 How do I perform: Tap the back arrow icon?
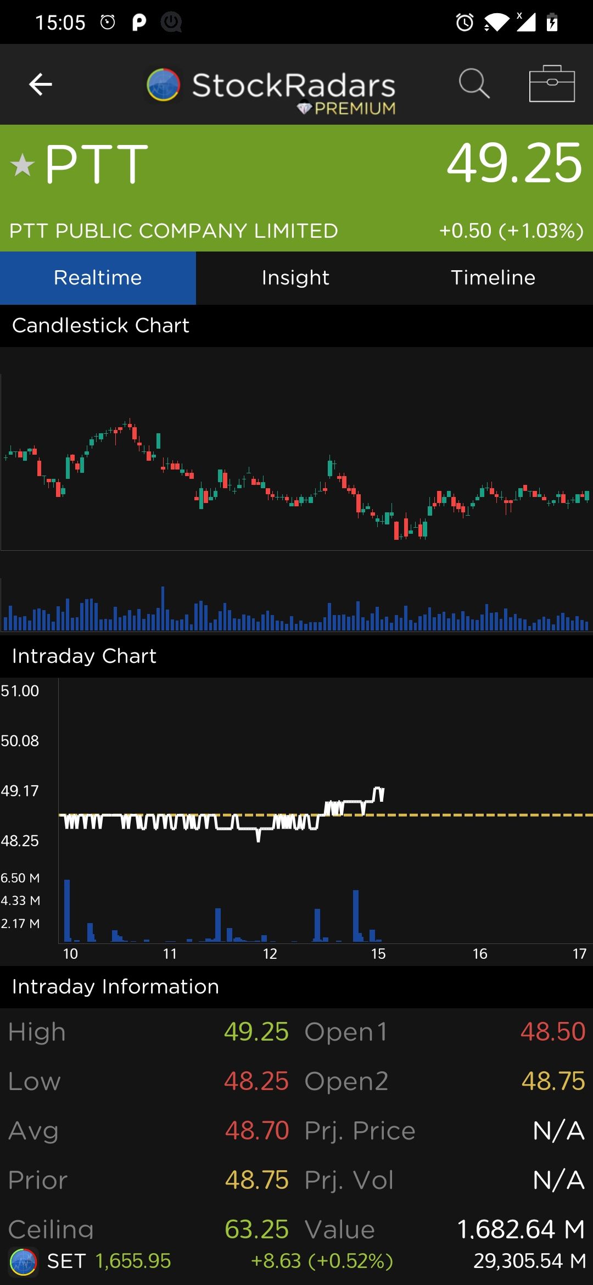[x=41, y=84]
